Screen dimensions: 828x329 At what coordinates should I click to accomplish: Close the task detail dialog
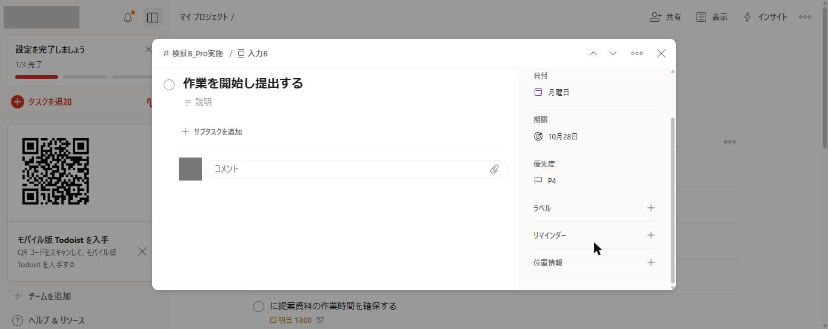point(661,53)
